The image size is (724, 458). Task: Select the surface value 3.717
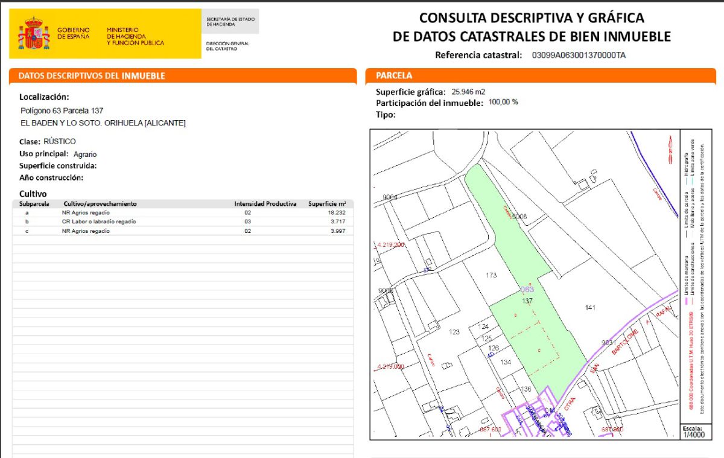(x=338, y=222)
